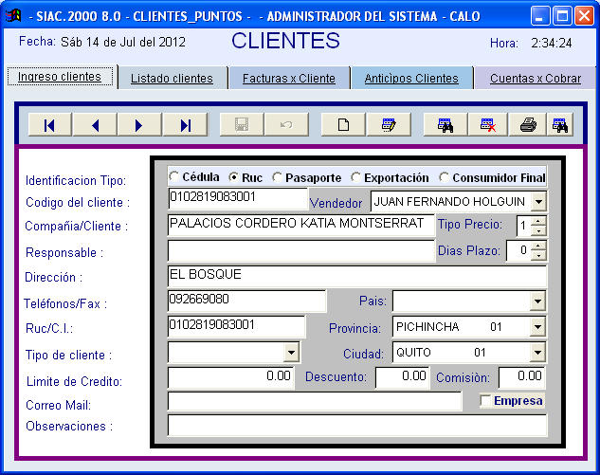The height and width of the screenshot is (475, 600).
Task: Create a new blank client record
Action: click(344, 125)
